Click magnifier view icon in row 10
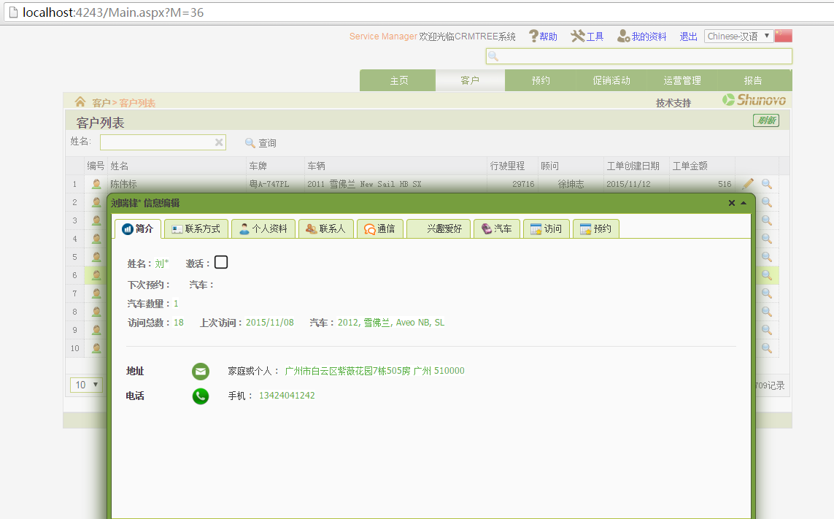This screenshot has width=834, height=519. [x=766, y=347]
